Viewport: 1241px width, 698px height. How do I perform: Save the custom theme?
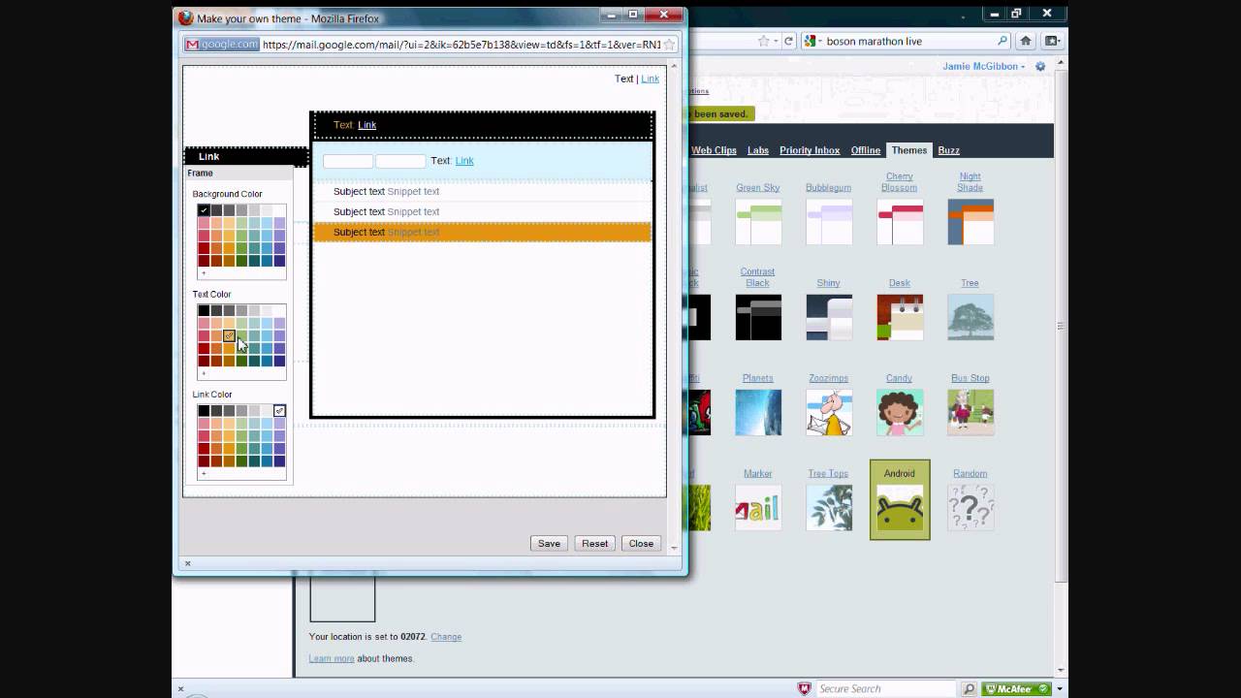pyautogui.click(x=549, y=543)
